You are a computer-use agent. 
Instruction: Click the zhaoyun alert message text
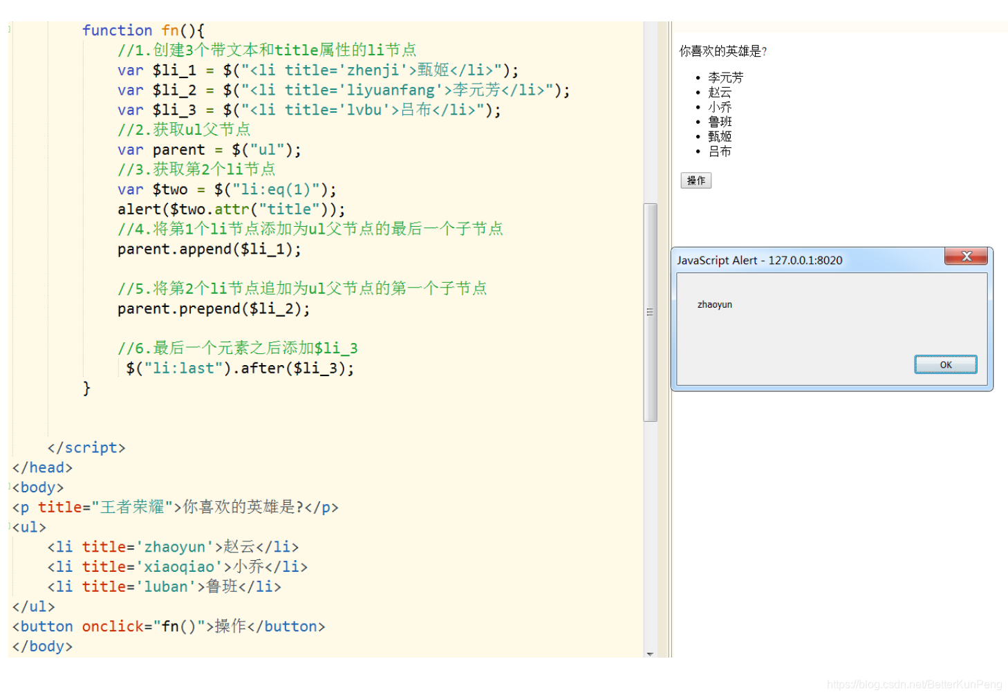(714, 304)
